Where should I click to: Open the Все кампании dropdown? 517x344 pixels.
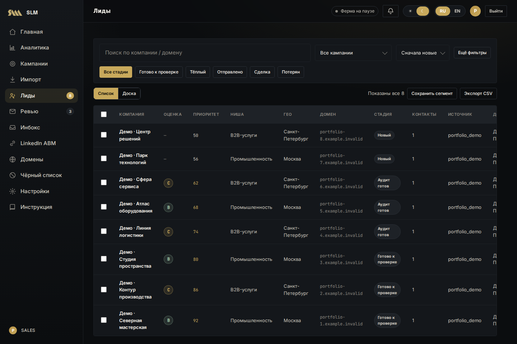(353, 53)
